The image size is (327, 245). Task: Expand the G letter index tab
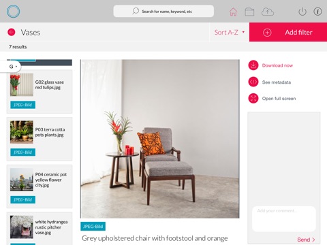[x=11, y=67]
